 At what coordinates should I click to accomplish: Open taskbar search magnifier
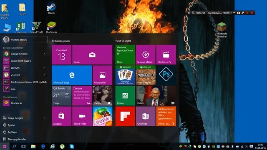[x=14, y=146]
